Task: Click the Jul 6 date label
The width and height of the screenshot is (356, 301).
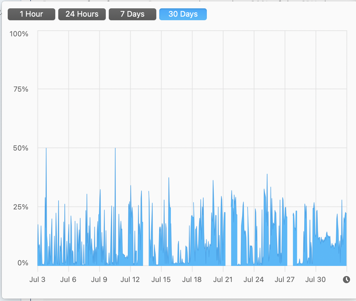Action: coord(68,279)
